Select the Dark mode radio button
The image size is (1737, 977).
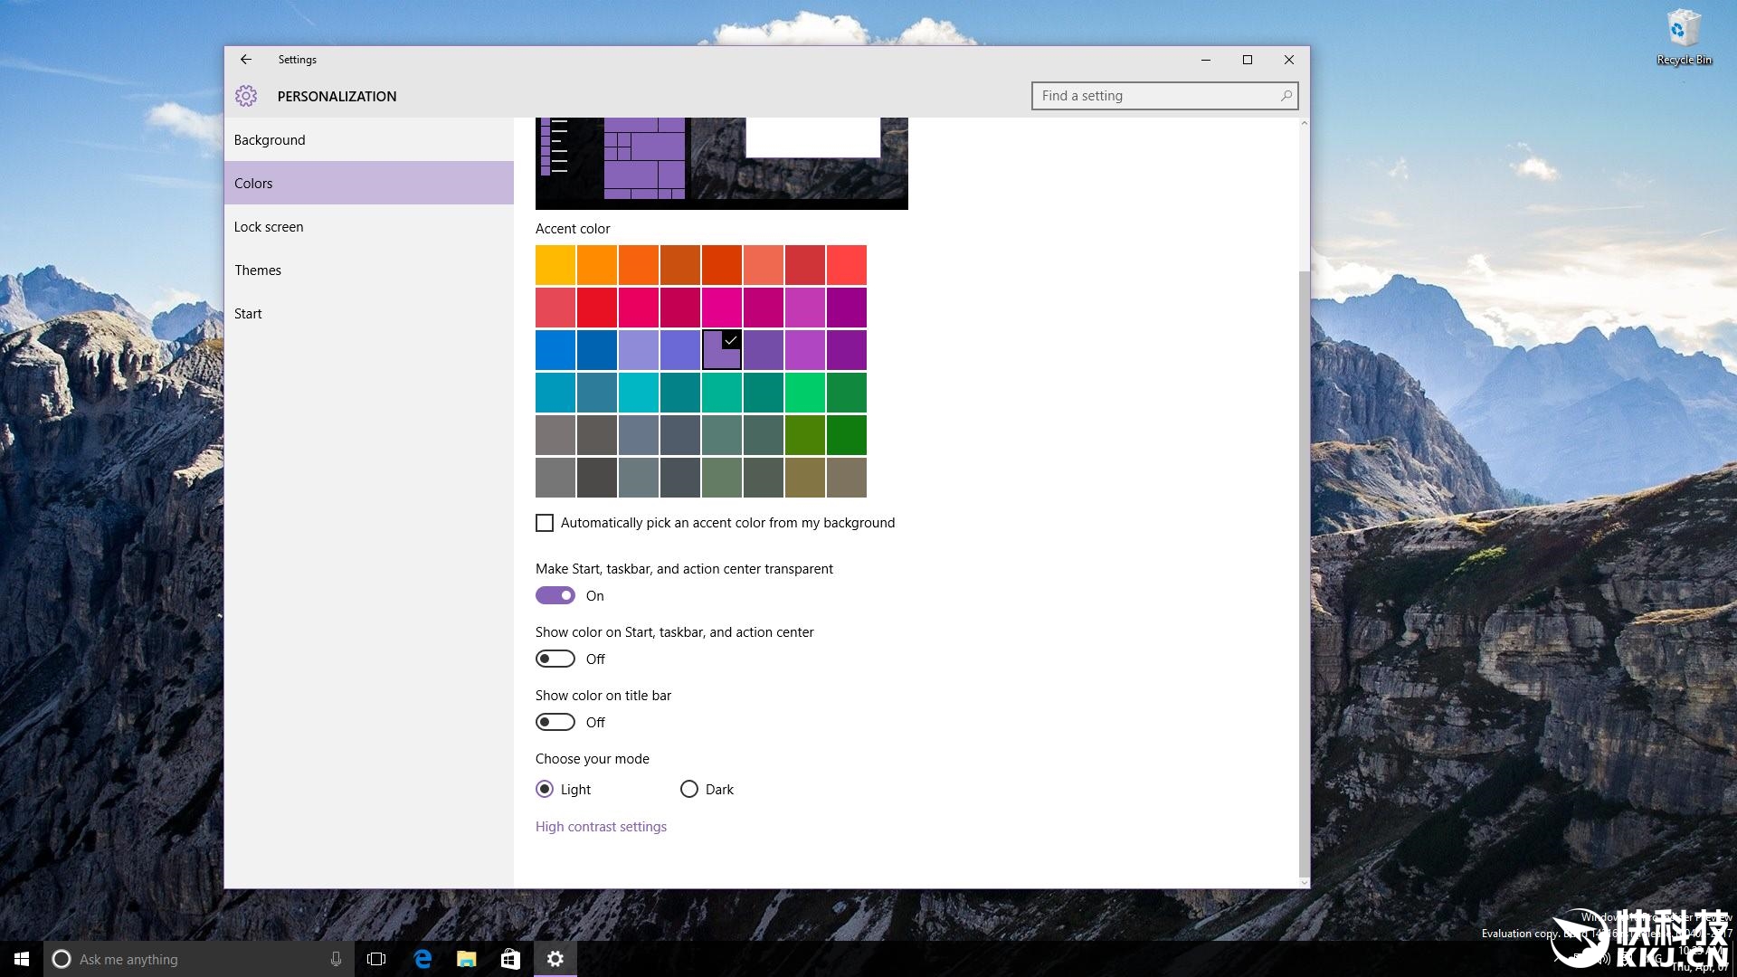click(x=689, y=789)
